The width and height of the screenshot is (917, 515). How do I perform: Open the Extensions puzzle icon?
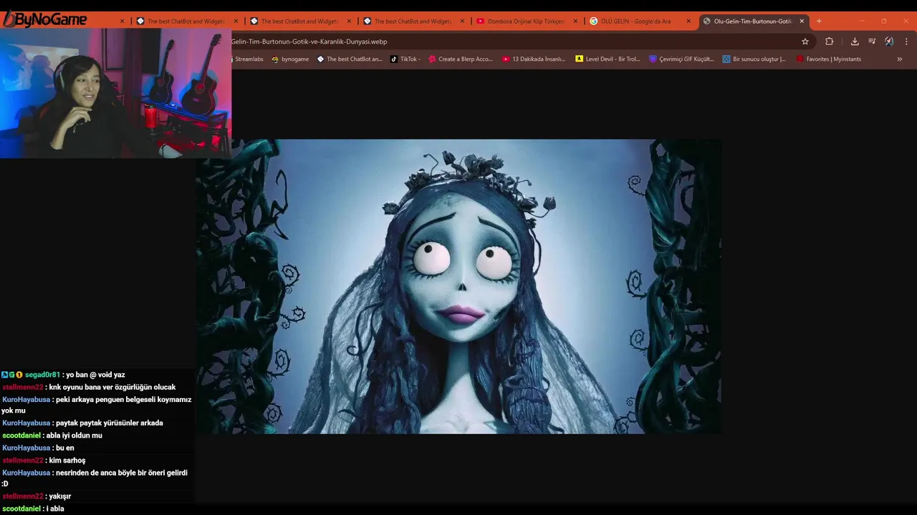(x=830, y=41)
